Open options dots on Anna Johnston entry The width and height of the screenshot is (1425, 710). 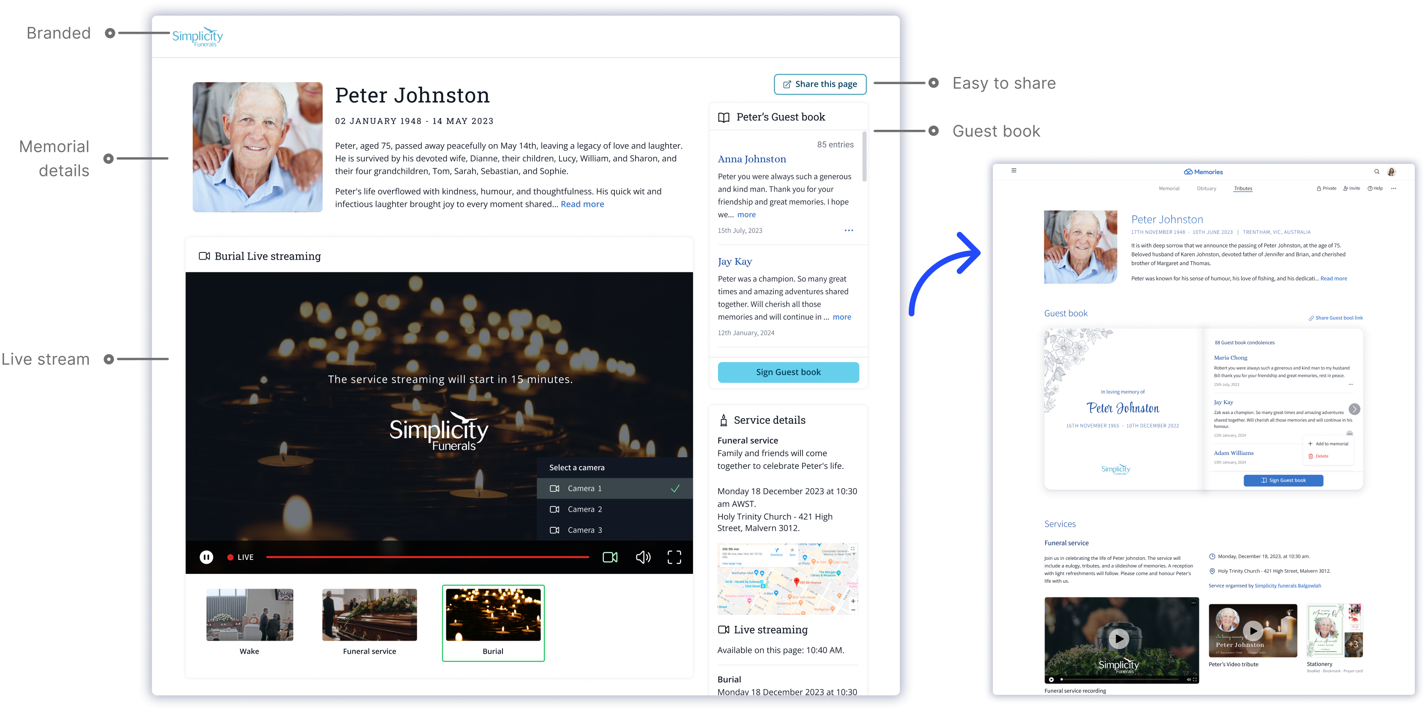pos(849,230)
